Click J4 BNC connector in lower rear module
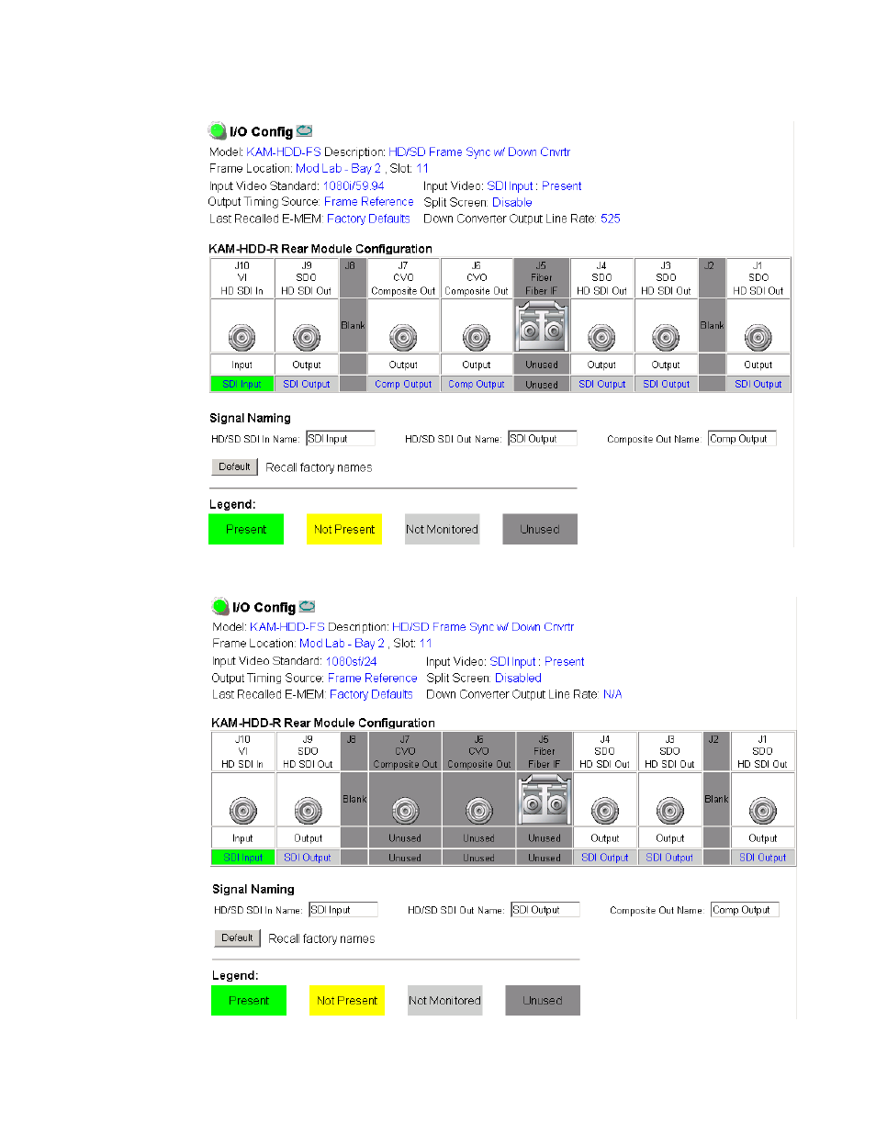876x1134 pixels. (604, 811)
